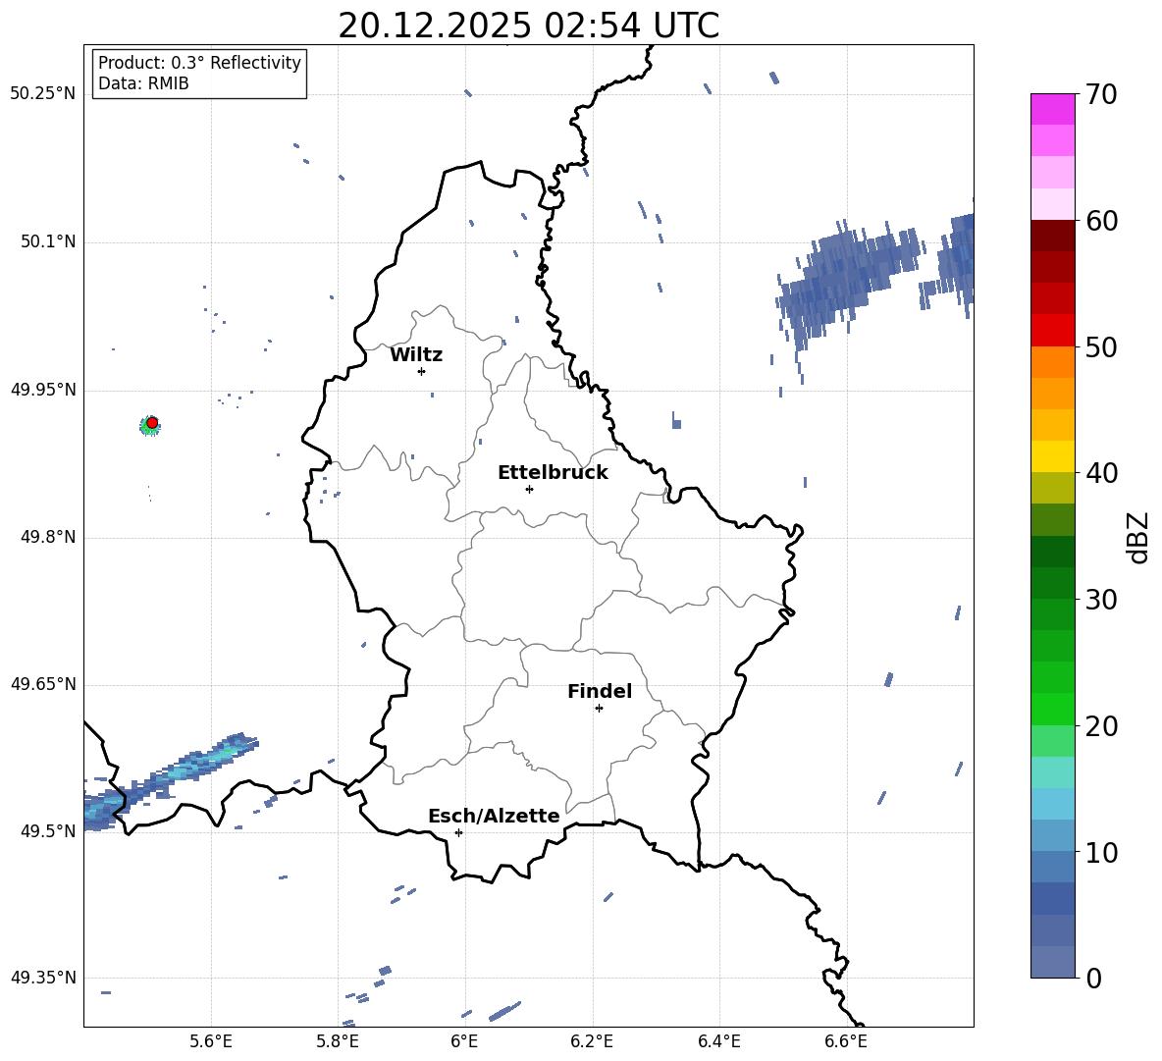Click the 49.5°N latitude label

[48, 831]
